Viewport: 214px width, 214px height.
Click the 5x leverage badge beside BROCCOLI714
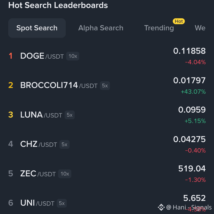tap(105, 86)
